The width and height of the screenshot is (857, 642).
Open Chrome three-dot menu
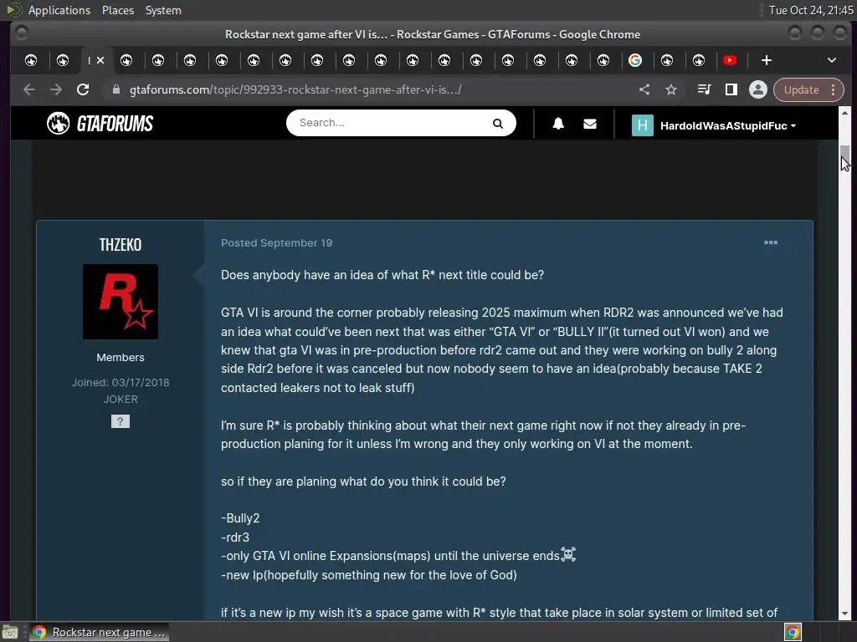tap(833, 89)
